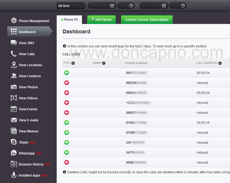Click the Dashboard page title
Screen dimensions: 230x183
76,31
